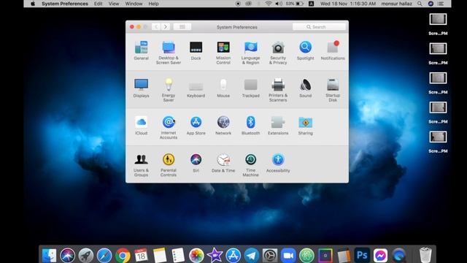Open Trackpad preferences pane
This screenshot has height=263, width=467.
[251, 88]
